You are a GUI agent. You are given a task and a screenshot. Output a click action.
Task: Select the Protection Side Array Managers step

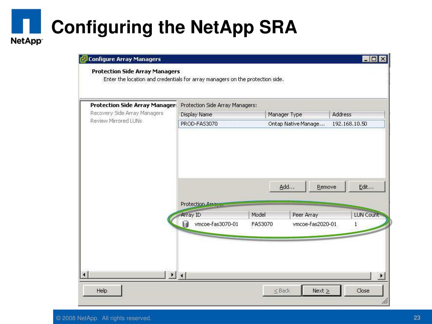132,105
